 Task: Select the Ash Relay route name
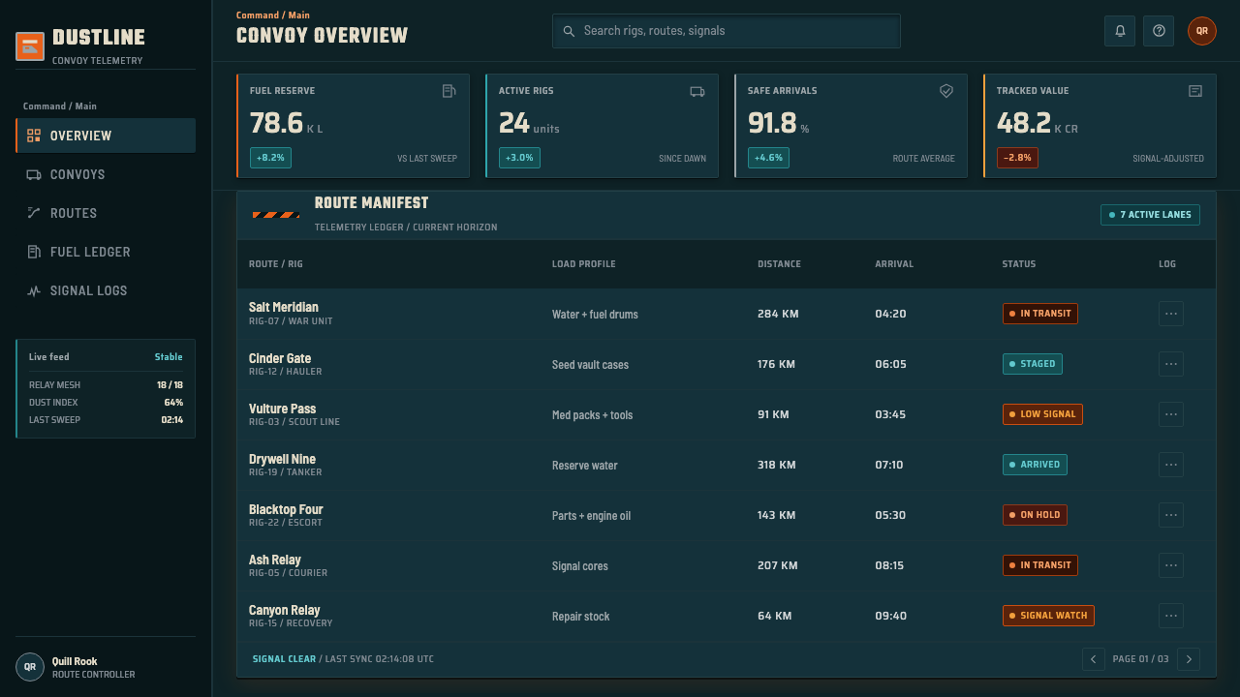click(275, 560)
